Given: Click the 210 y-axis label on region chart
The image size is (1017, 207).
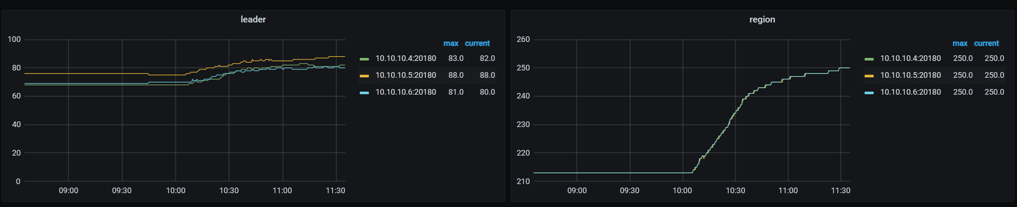Looking at the screenshot, I should tap(523, 182).
